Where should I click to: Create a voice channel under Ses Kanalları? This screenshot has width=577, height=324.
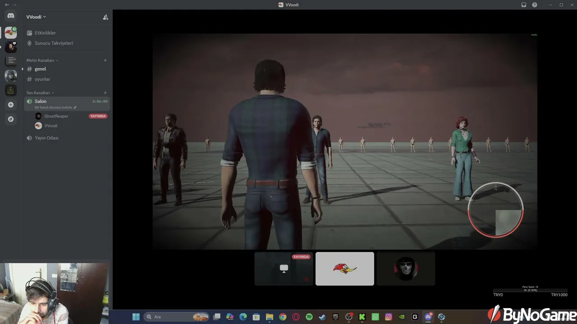(x=105, y=93)
